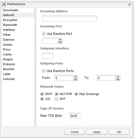Select the Network category
Image resolution: width=134 pixels, height=139 pixels.
[x=18, y=15]
